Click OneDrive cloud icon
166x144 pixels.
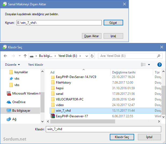[9, 102]
